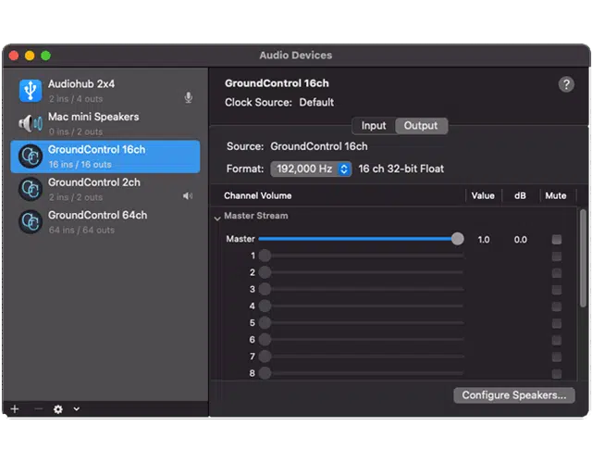592x463 pixels.
Task: Add a new audio device with the plus button
Action: pyautogui.click(x=15, y=409)
